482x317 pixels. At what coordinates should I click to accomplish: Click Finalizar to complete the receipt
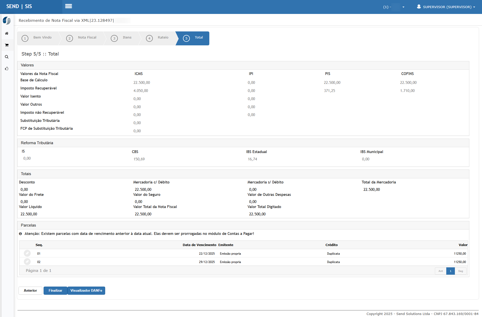click(55, 291)
